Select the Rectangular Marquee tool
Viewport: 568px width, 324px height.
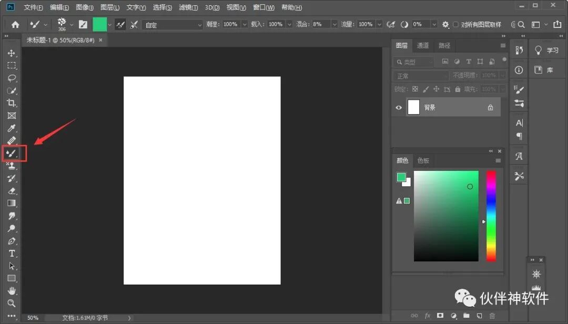(x=12, y=66)
